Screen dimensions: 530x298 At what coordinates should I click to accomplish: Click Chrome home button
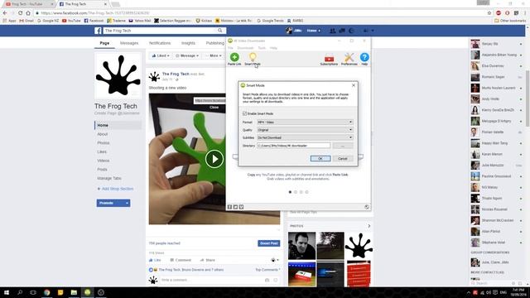click(28, 13)
